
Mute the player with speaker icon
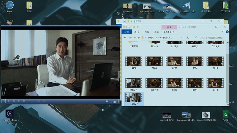107,101
